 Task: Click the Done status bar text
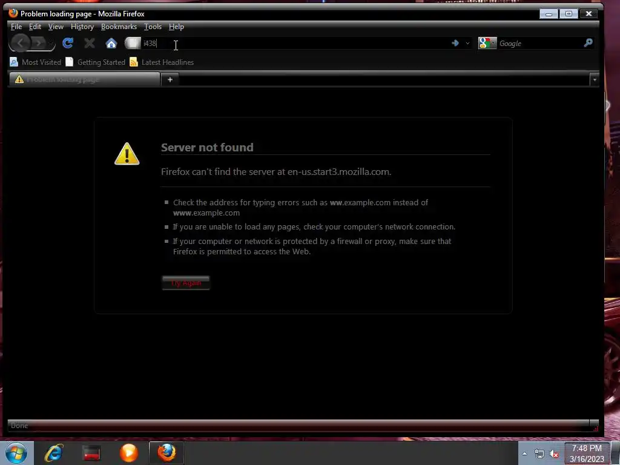click(x=19, y=426)
